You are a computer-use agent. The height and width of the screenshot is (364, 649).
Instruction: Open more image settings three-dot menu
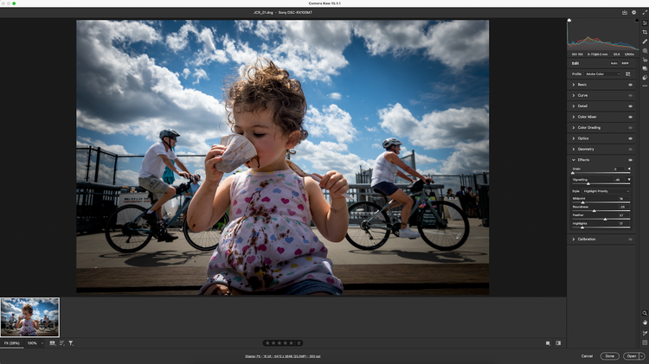(645, 86)
